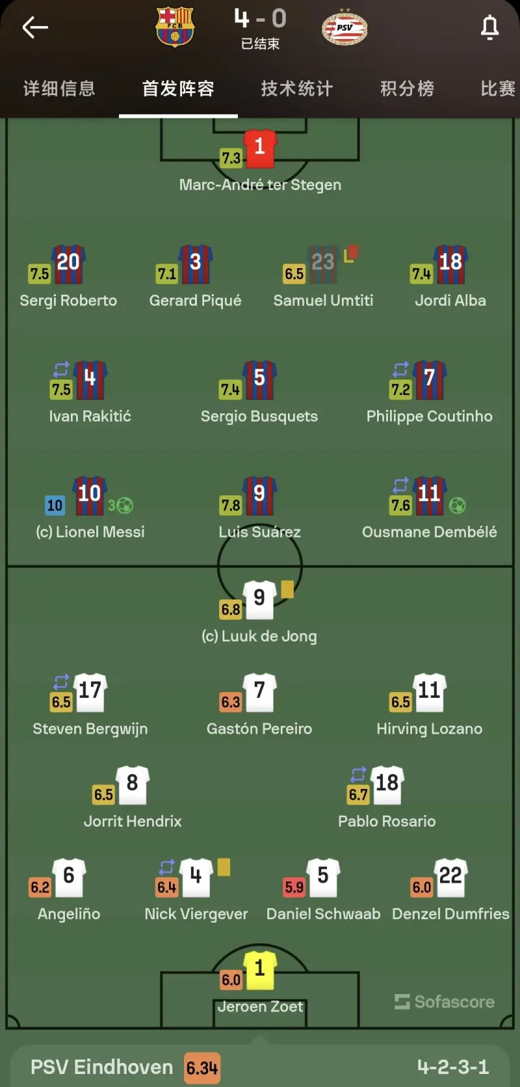Tap Lionel Messi's number 10 jersey
The height and width of the screenshot is (1087, 520).
click(x=90, y=495)
